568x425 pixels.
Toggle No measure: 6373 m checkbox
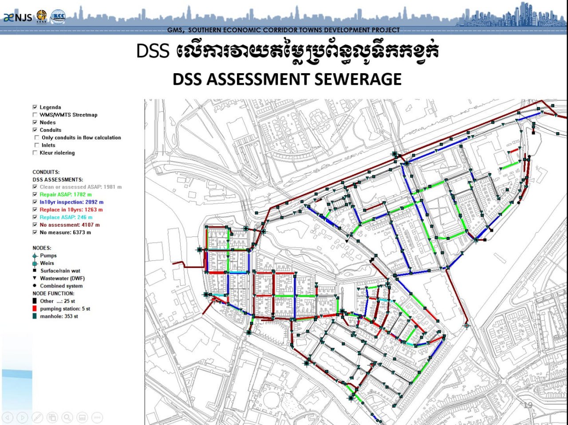(x=35, y=232)
